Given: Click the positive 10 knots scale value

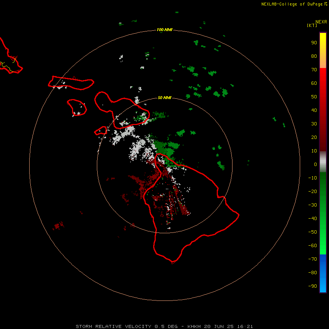Looking at the screenshot, I should (314, 151).
